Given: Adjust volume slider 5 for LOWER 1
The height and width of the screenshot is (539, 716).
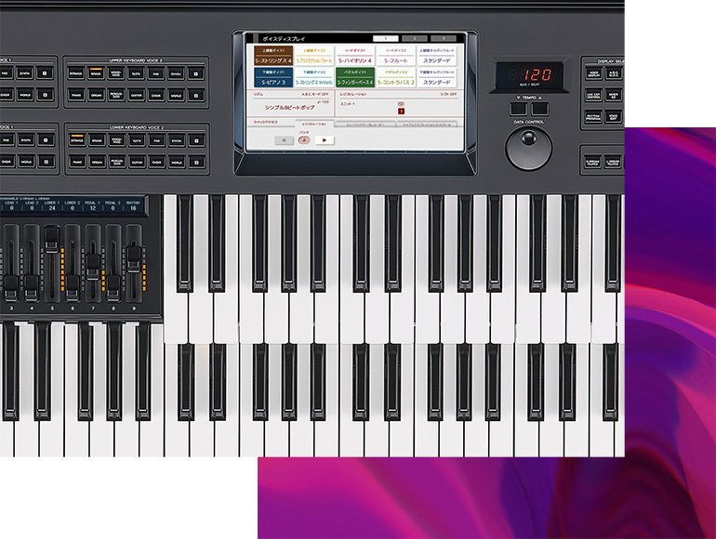Looking at the screenshot, I should 52,240.
